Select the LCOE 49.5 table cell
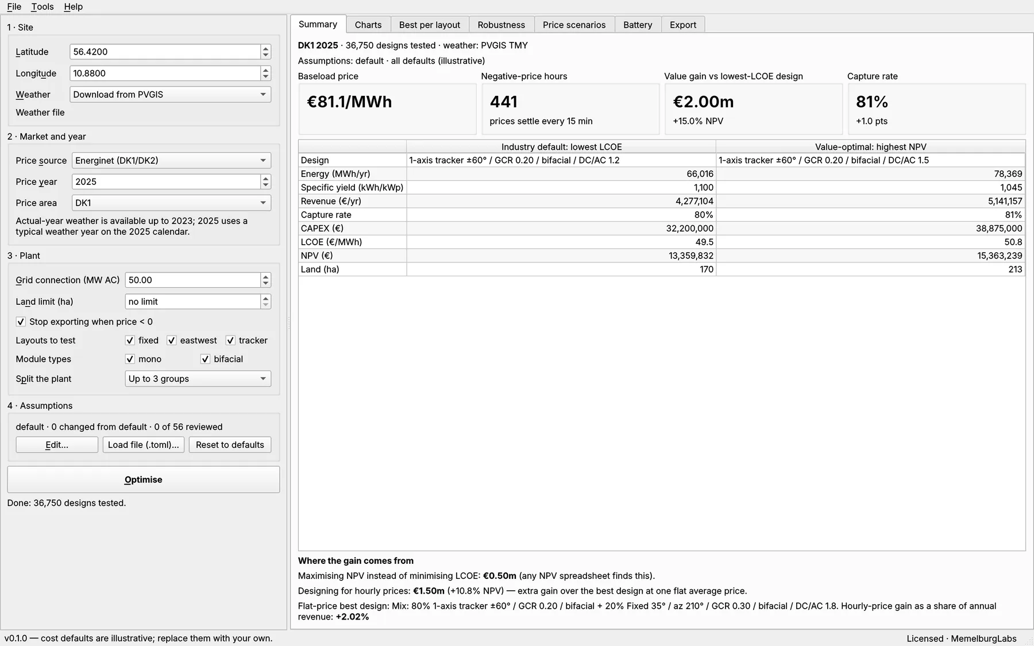Viewport: 1034px width, 646px height. pyautogui.click(x=561, y=242)
